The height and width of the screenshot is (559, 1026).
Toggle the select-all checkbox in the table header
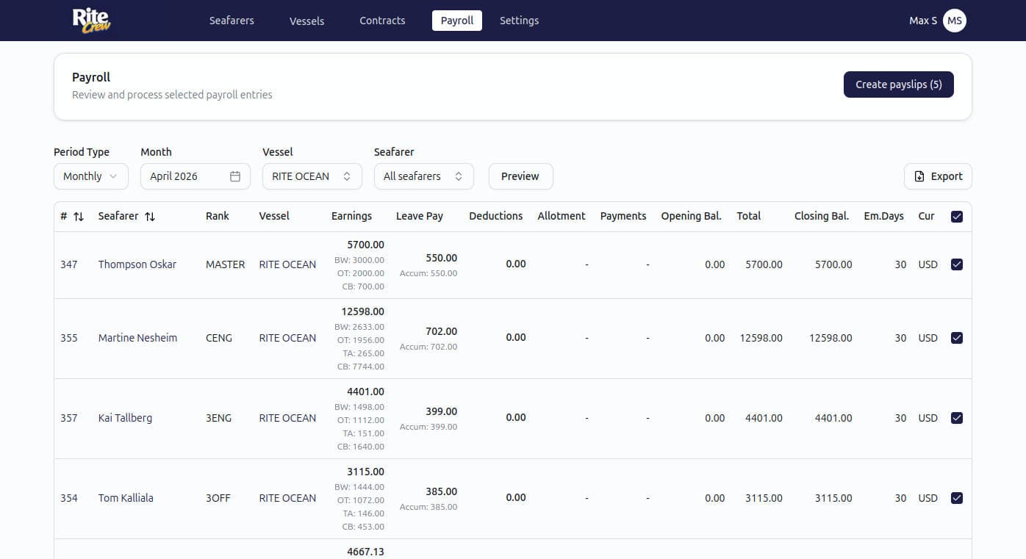coord(957,216)
